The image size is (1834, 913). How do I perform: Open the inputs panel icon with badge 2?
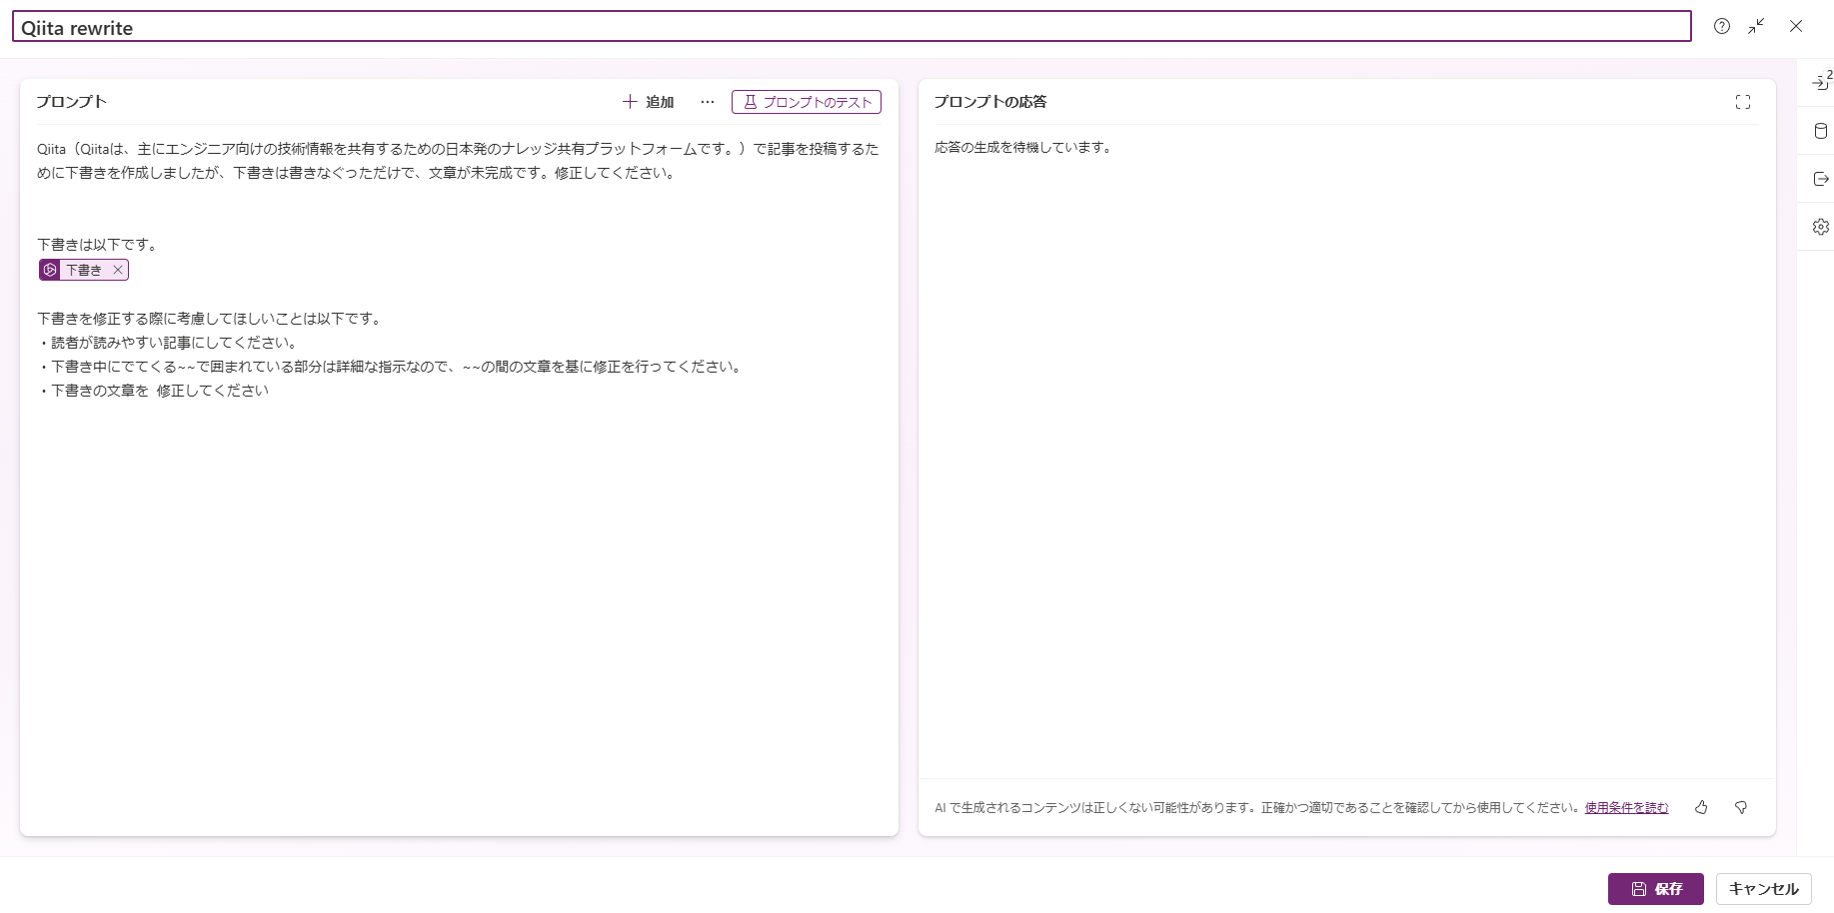(1821, 82)
